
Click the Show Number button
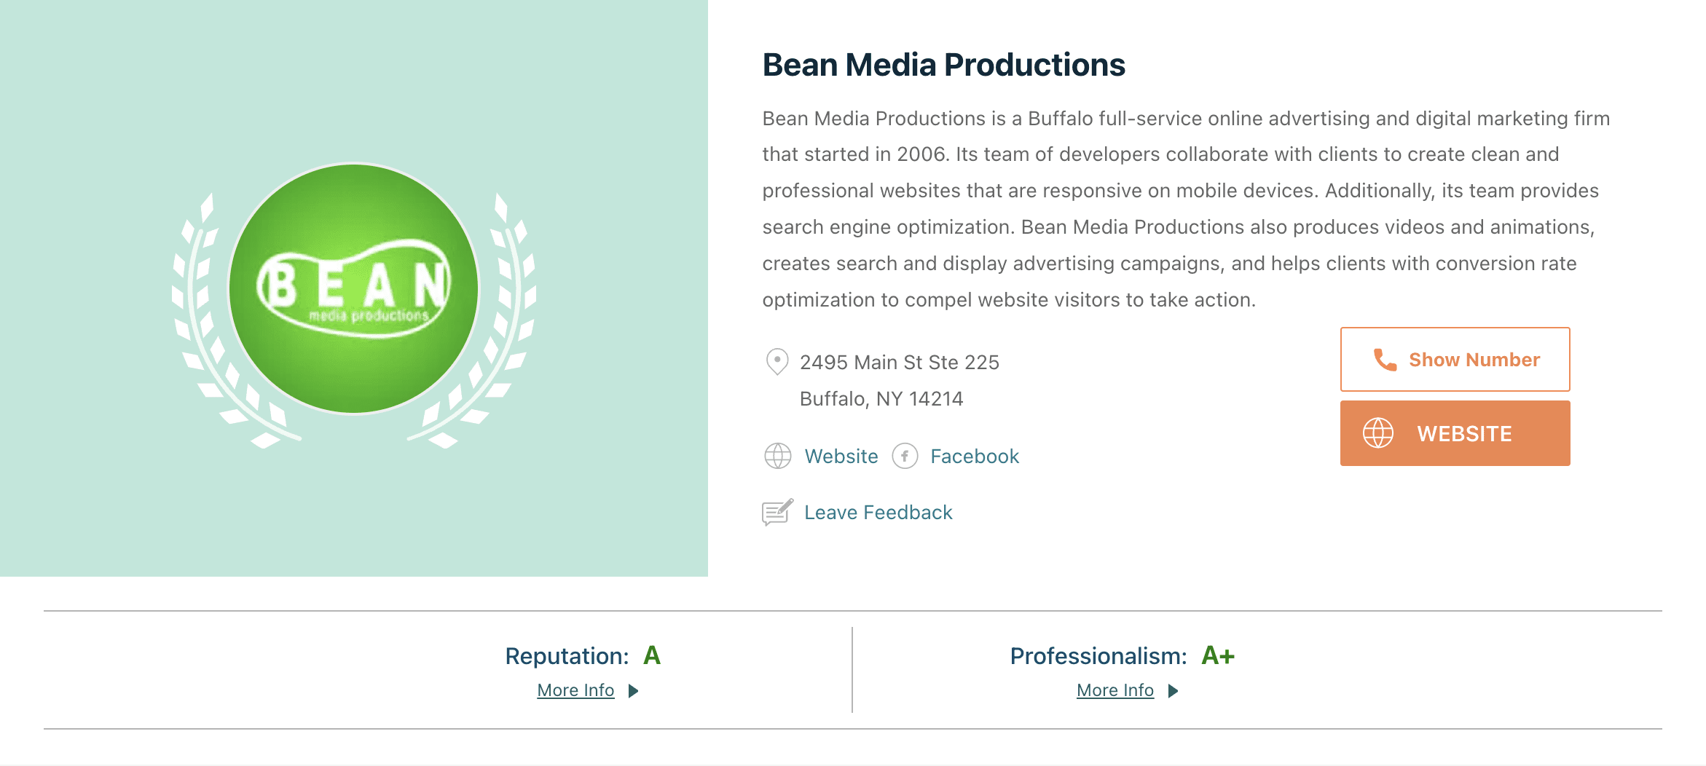[x=1455, y=359]
